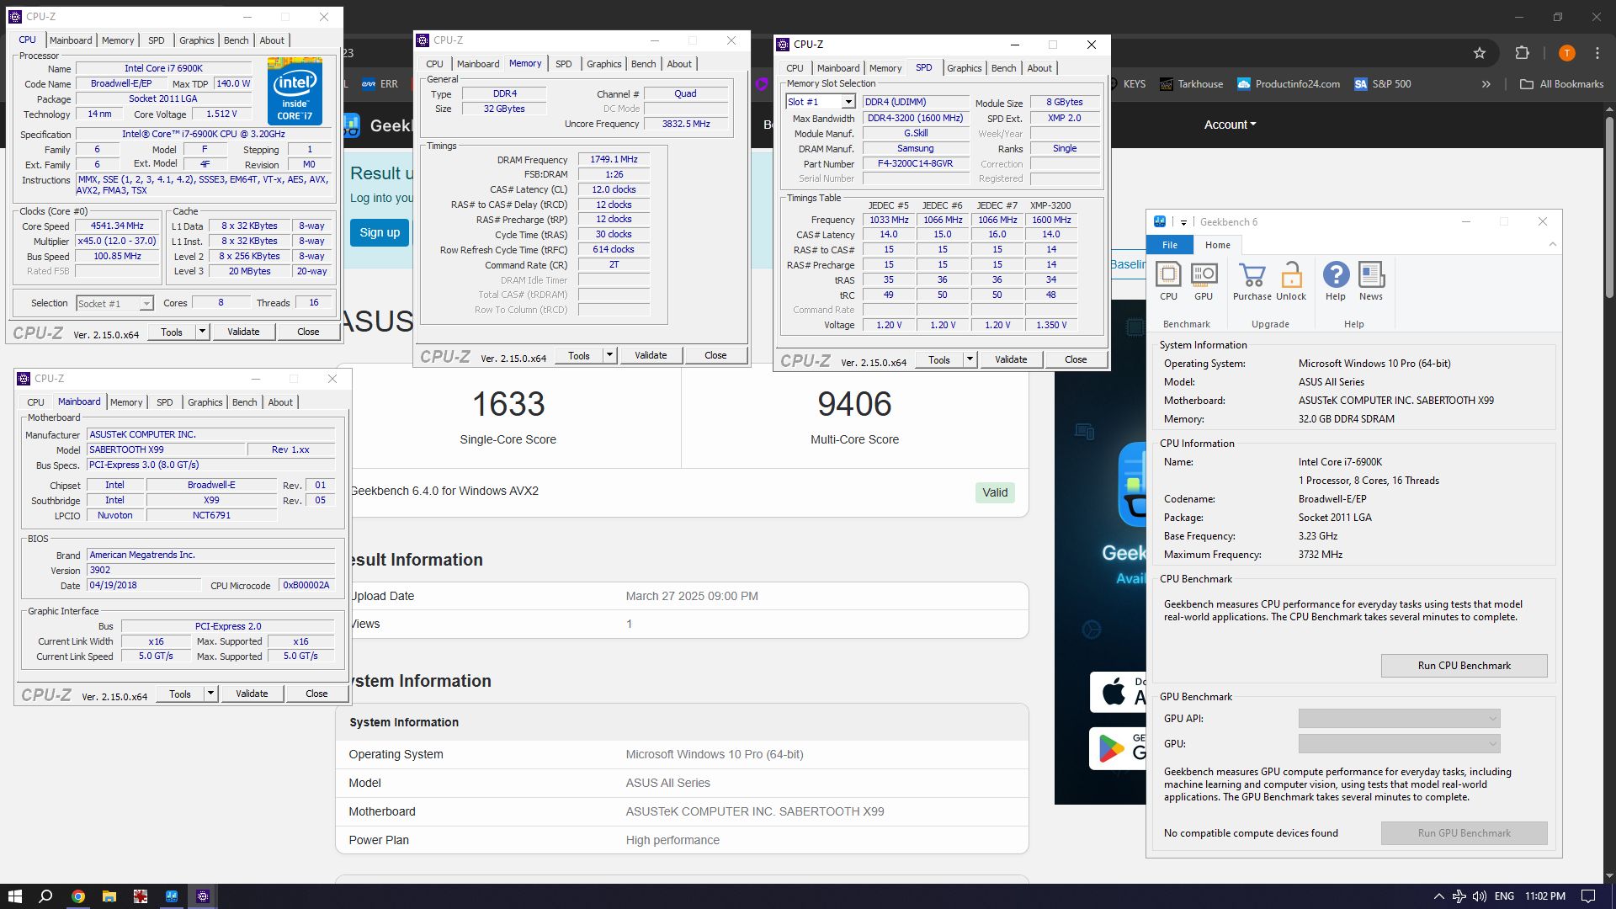
Task: Open File Explorer from the taskbar
Action: (109, 896)
